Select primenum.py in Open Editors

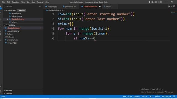tap(23, 16)
